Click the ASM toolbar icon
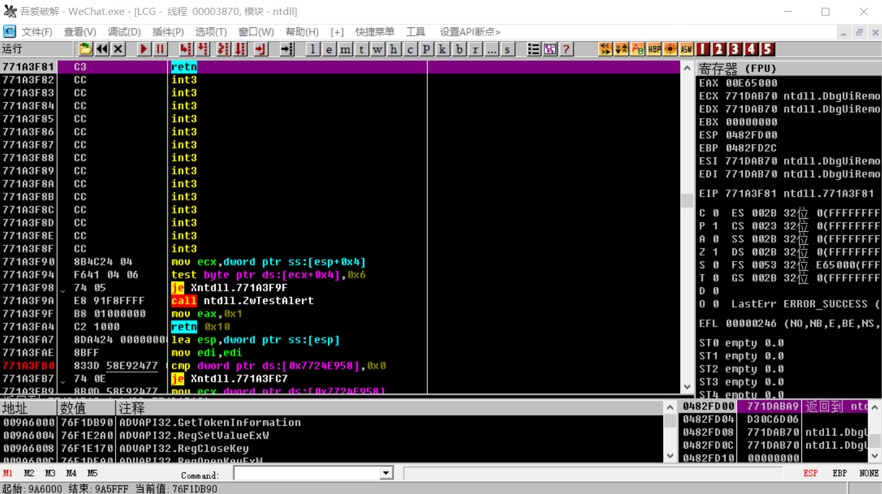Screen dimensions: 882x494 [x=687, y=49]
